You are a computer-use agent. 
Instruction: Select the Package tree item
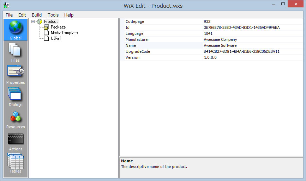[58, 27]
